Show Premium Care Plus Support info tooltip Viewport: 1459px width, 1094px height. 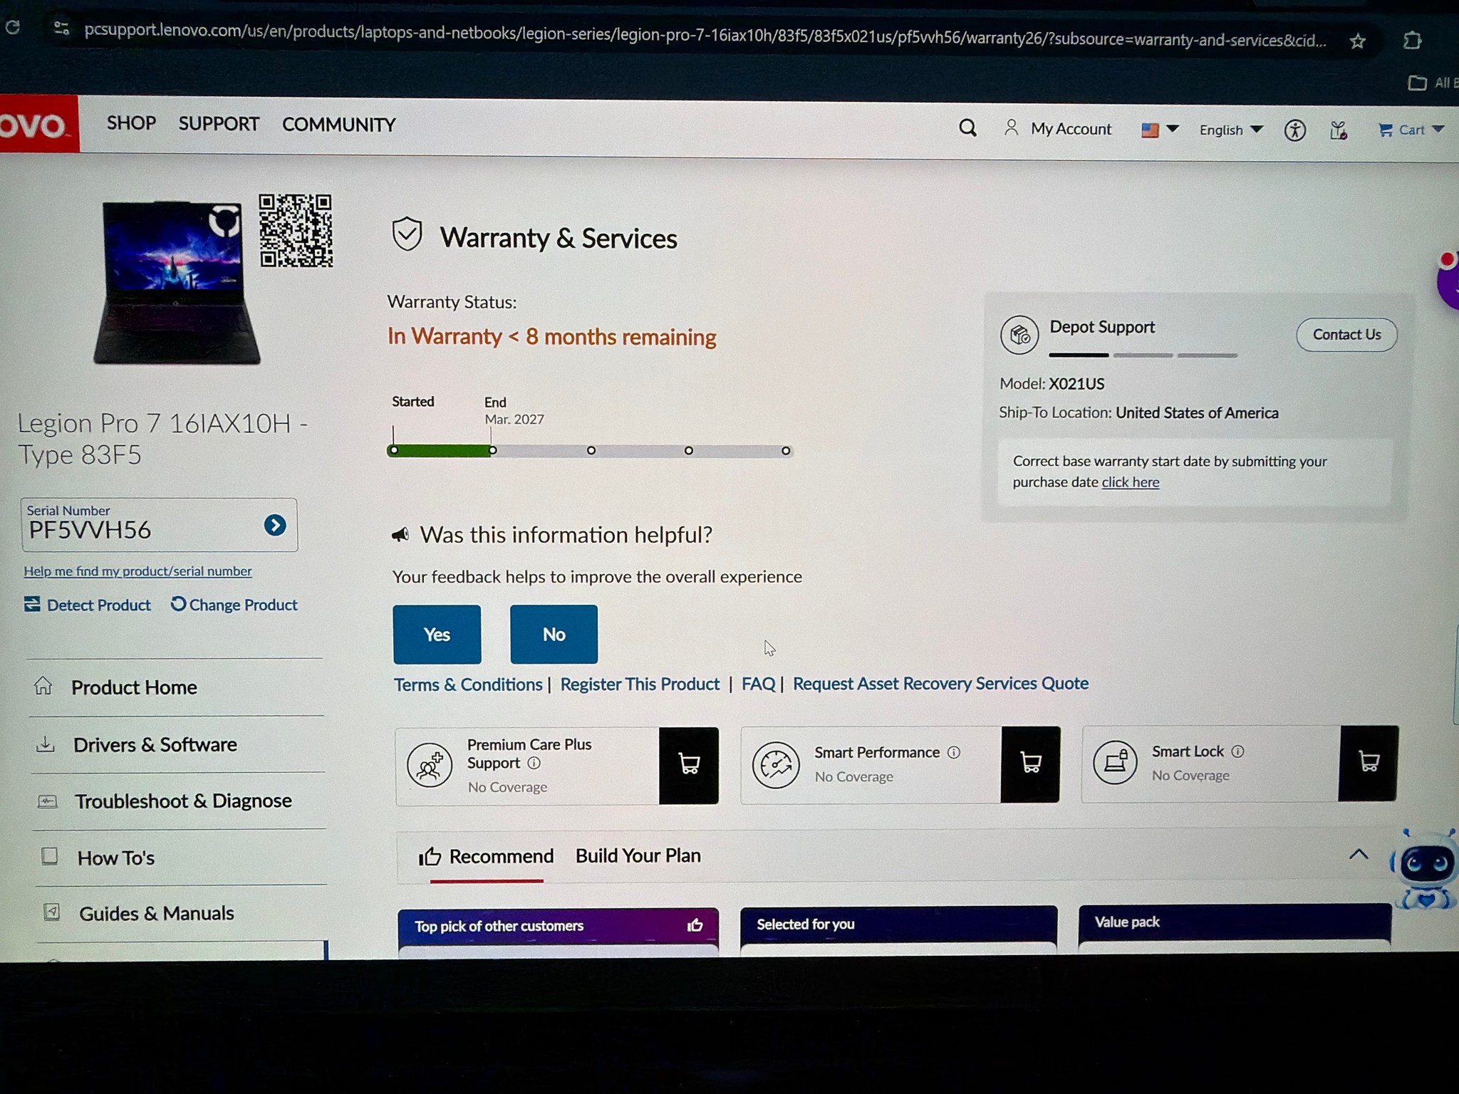pyautogui.click(x=534, y=764)
